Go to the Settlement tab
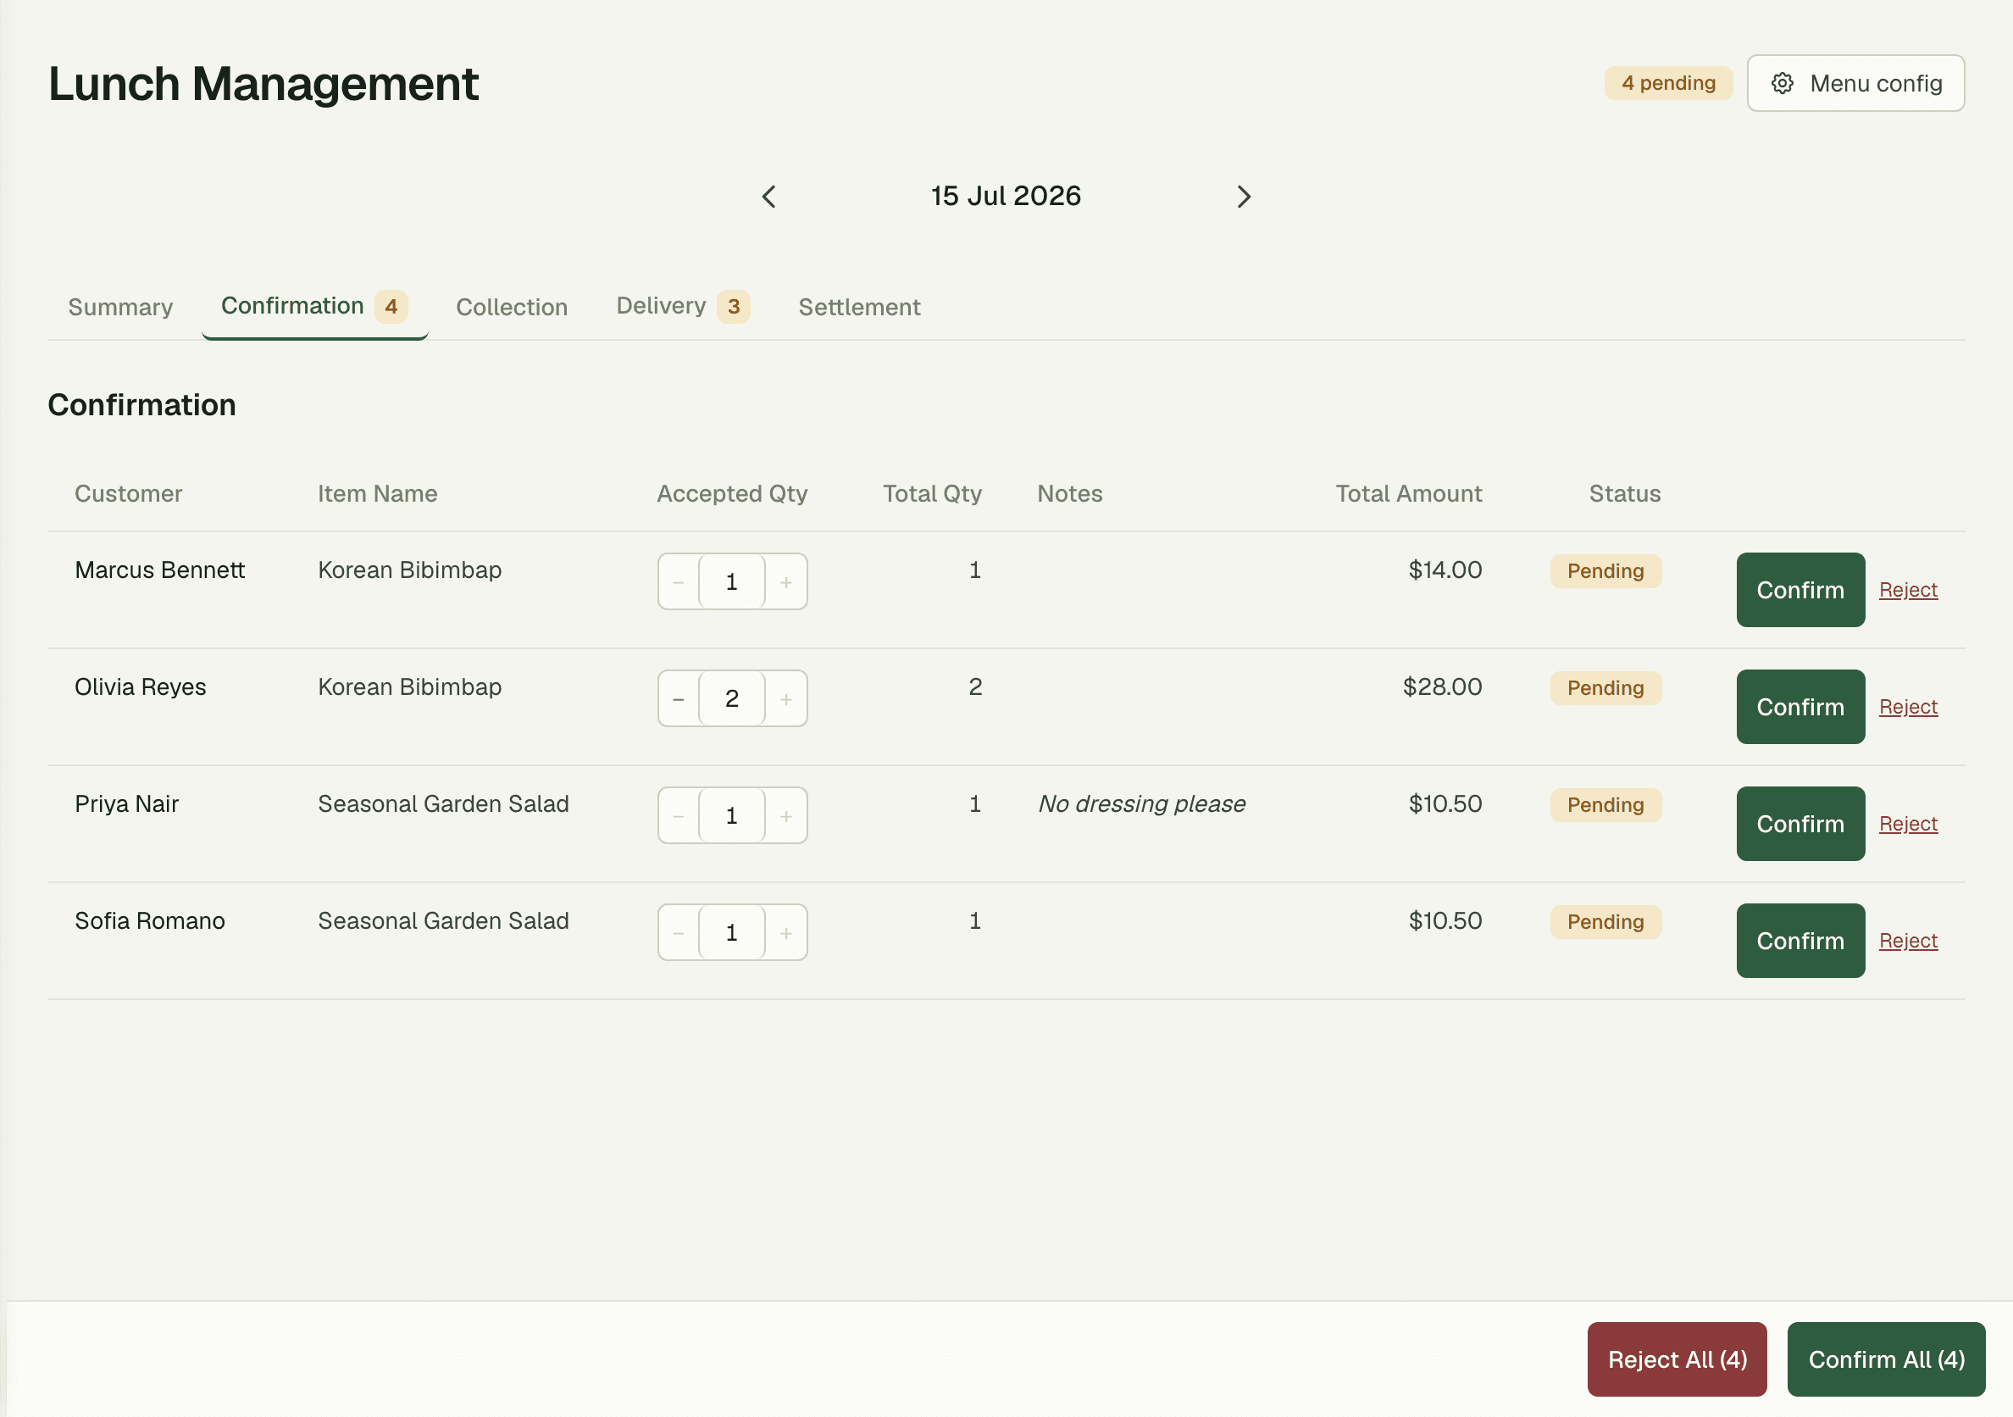The image size is (2013, 1417). tap(859, 307)
